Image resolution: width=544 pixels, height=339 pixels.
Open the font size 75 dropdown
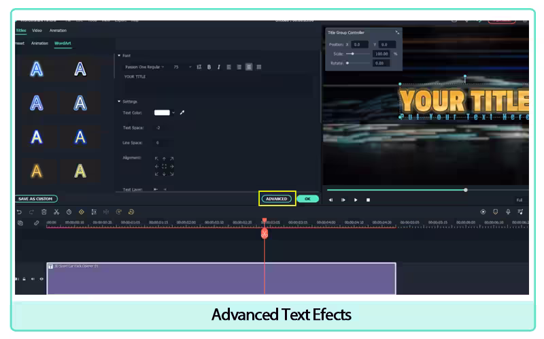[x=182, y=67]
